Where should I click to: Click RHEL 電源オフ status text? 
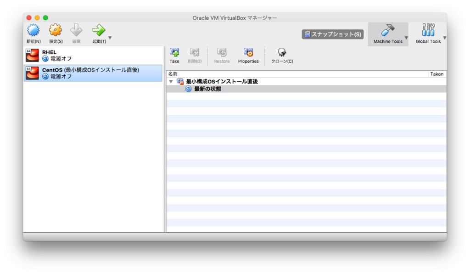pos(61,59)
